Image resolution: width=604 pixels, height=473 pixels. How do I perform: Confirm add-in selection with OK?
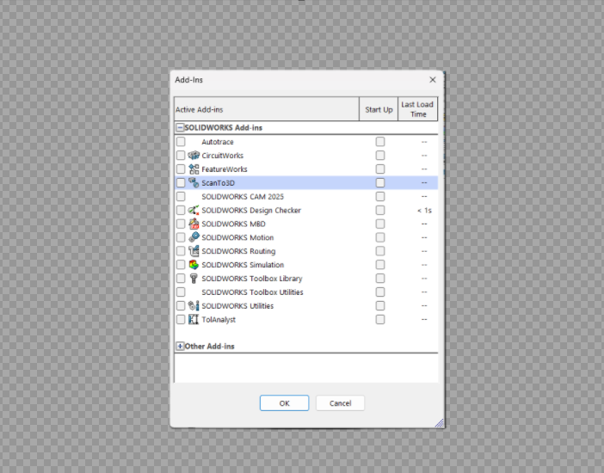tap(284, 402)
